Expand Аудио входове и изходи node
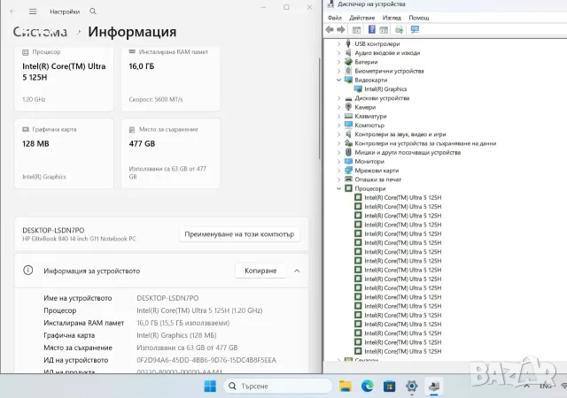The image size is (567, 398). tap(338, 53)
